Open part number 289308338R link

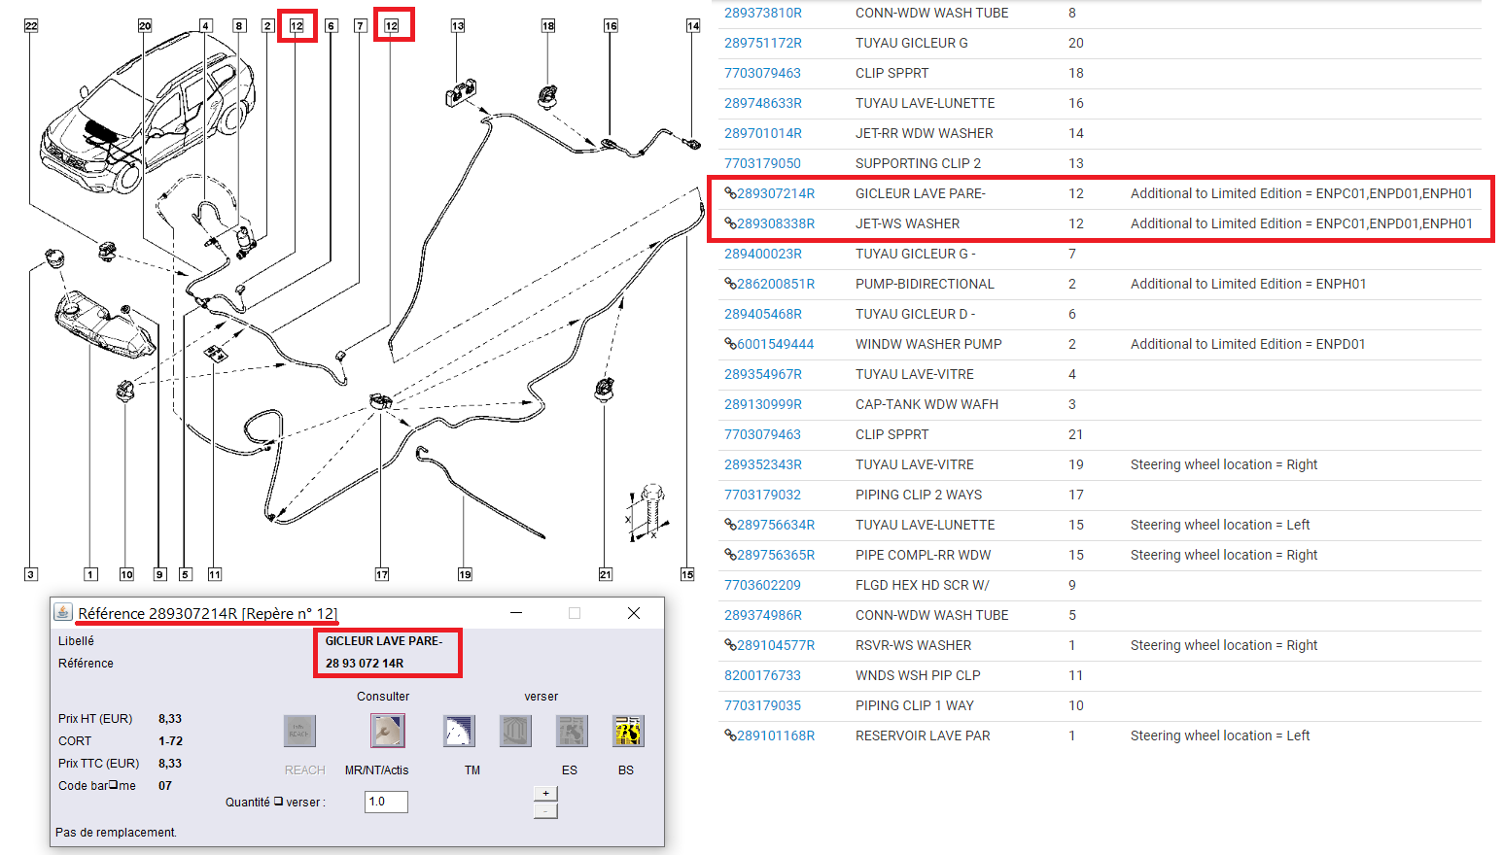click(x=775, y=223)
